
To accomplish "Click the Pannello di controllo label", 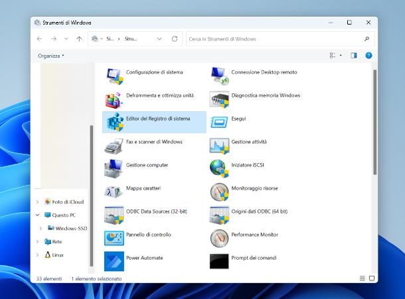I will [149, 235].
